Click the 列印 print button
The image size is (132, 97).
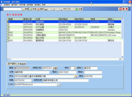[64, 9]
